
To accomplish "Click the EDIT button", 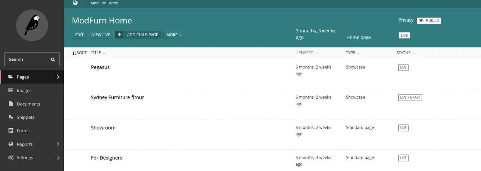I will [x=79, y=35].
